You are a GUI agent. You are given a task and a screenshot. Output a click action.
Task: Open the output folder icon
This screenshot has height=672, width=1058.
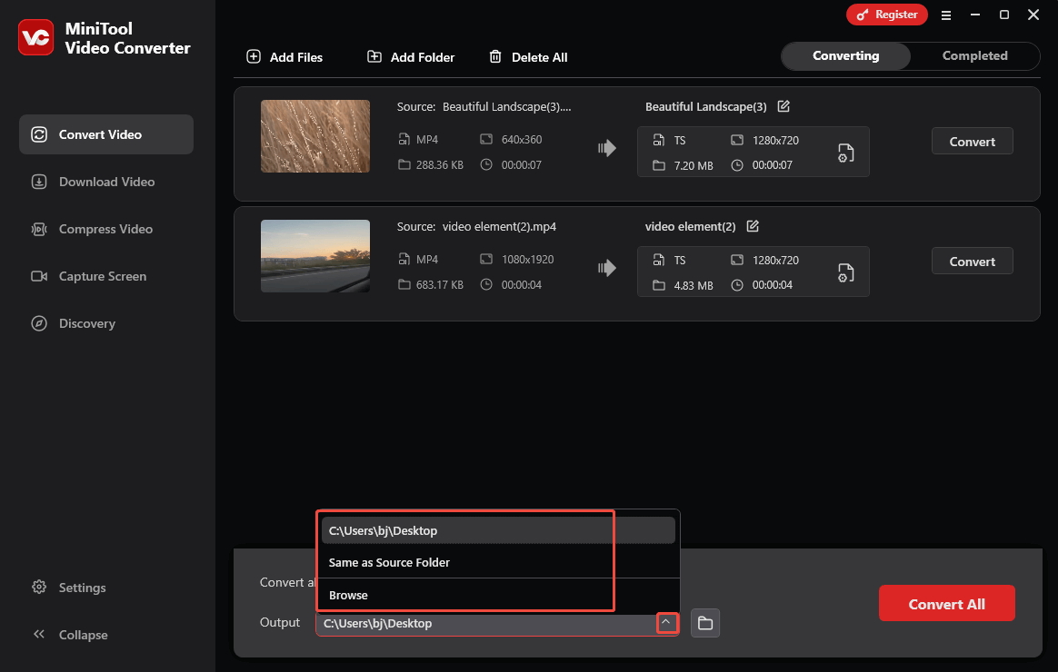coord(705,623)
